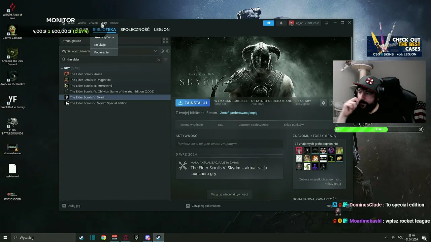Image resolution: width=431 pixels, height=242 pixels.
Task: Select The Elder Scrolls II: Daggerfall
Action: click(115, 80)
